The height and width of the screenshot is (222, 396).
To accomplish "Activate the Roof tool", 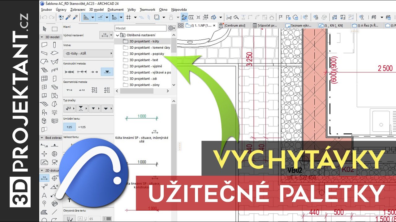I will click(x=44, y=62).
